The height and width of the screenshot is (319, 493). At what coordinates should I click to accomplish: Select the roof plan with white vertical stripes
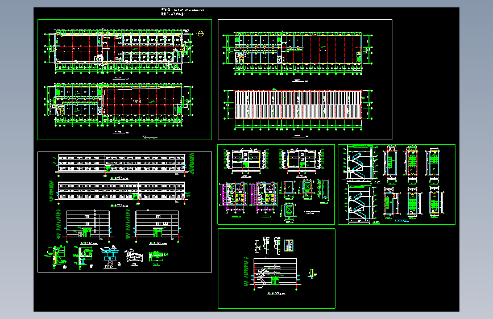298,104
